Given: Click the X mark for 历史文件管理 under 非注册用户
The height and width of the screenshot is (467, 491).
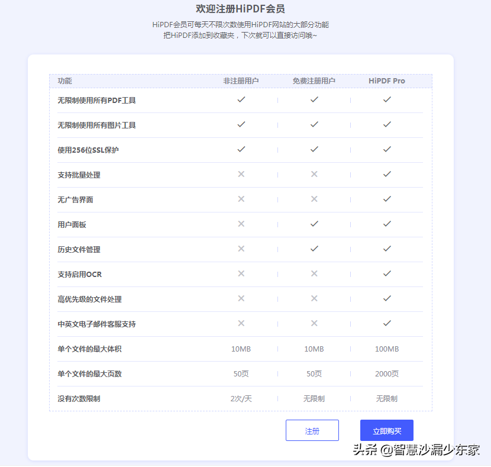Looking at the screenshot, I should [241, 249].
